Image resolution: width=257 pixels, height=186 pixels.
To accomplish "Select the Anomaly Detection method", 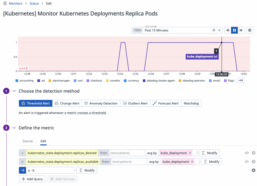I will coord(101,103).
